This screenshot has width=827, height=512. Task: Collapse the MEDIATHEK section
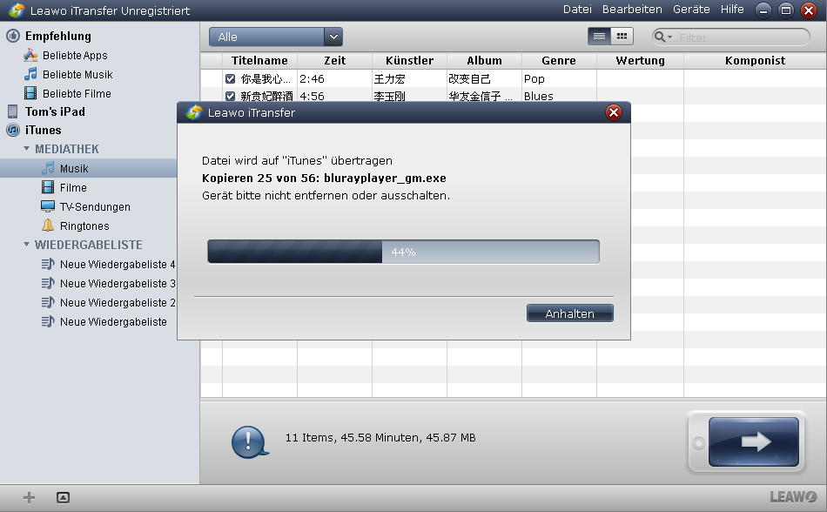(26, 149)
